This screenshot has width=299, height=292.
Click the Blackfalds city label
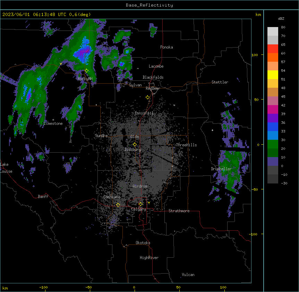point(153,77)
